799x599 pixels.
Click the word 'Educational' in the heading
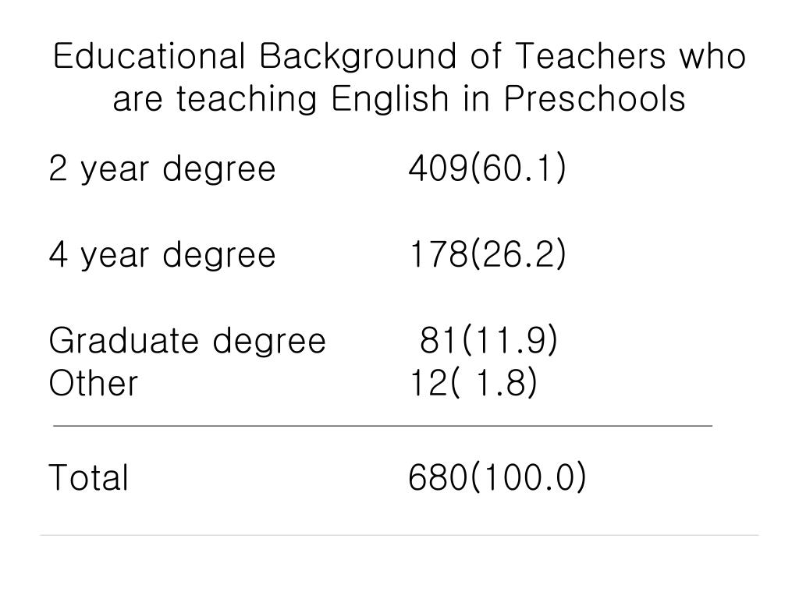[149, 56]
